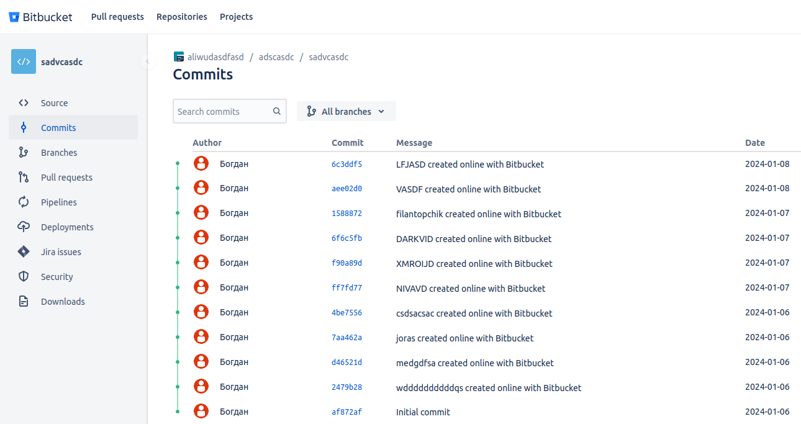Viewport: 801px width, 424px height.
Task: Focus the Search commits input field
Action: 222,112
